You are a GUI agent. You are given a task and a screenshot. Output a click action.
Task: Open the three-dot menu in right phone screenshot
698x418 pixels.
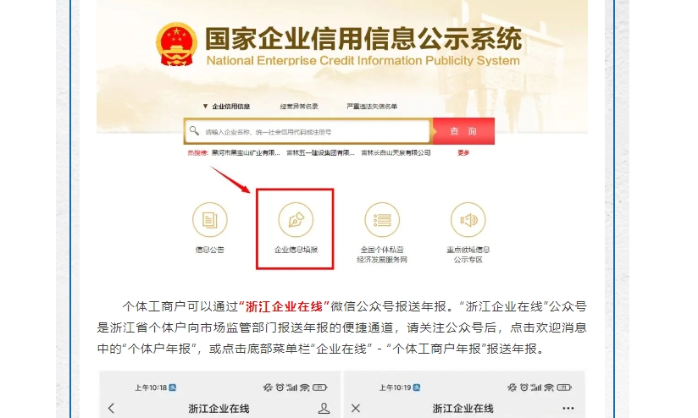pyautogui.click(x=568, y=408)
